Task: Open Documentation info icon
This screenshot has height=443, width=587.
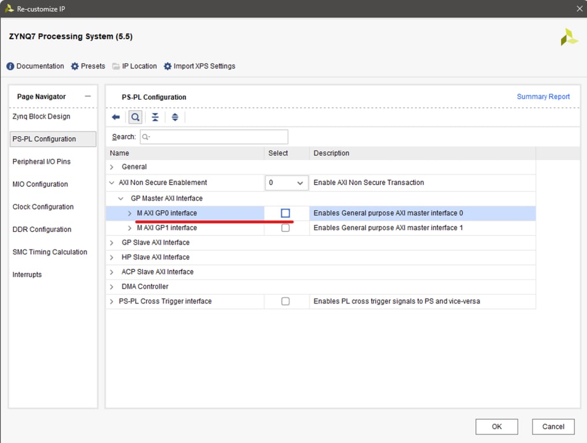Action: point(10,66)
